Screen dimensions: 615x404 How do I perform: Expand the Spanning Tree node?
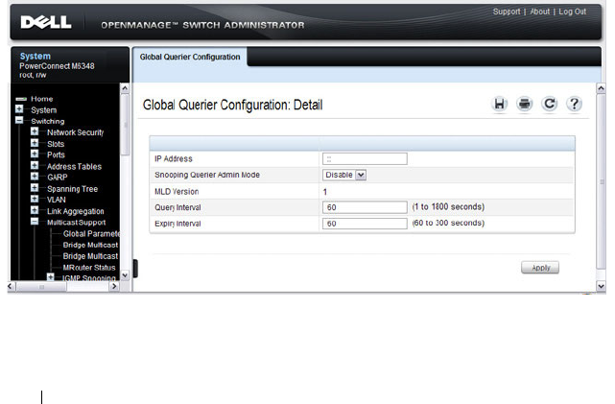tap(35, 187)
